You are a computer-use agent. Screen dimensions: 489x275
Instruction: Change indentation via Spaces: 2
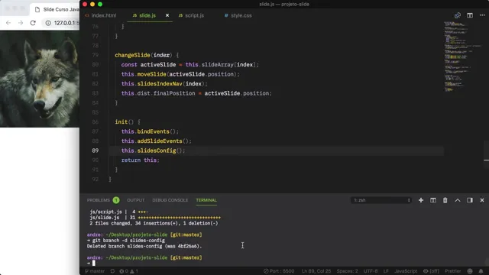(347, 271)
